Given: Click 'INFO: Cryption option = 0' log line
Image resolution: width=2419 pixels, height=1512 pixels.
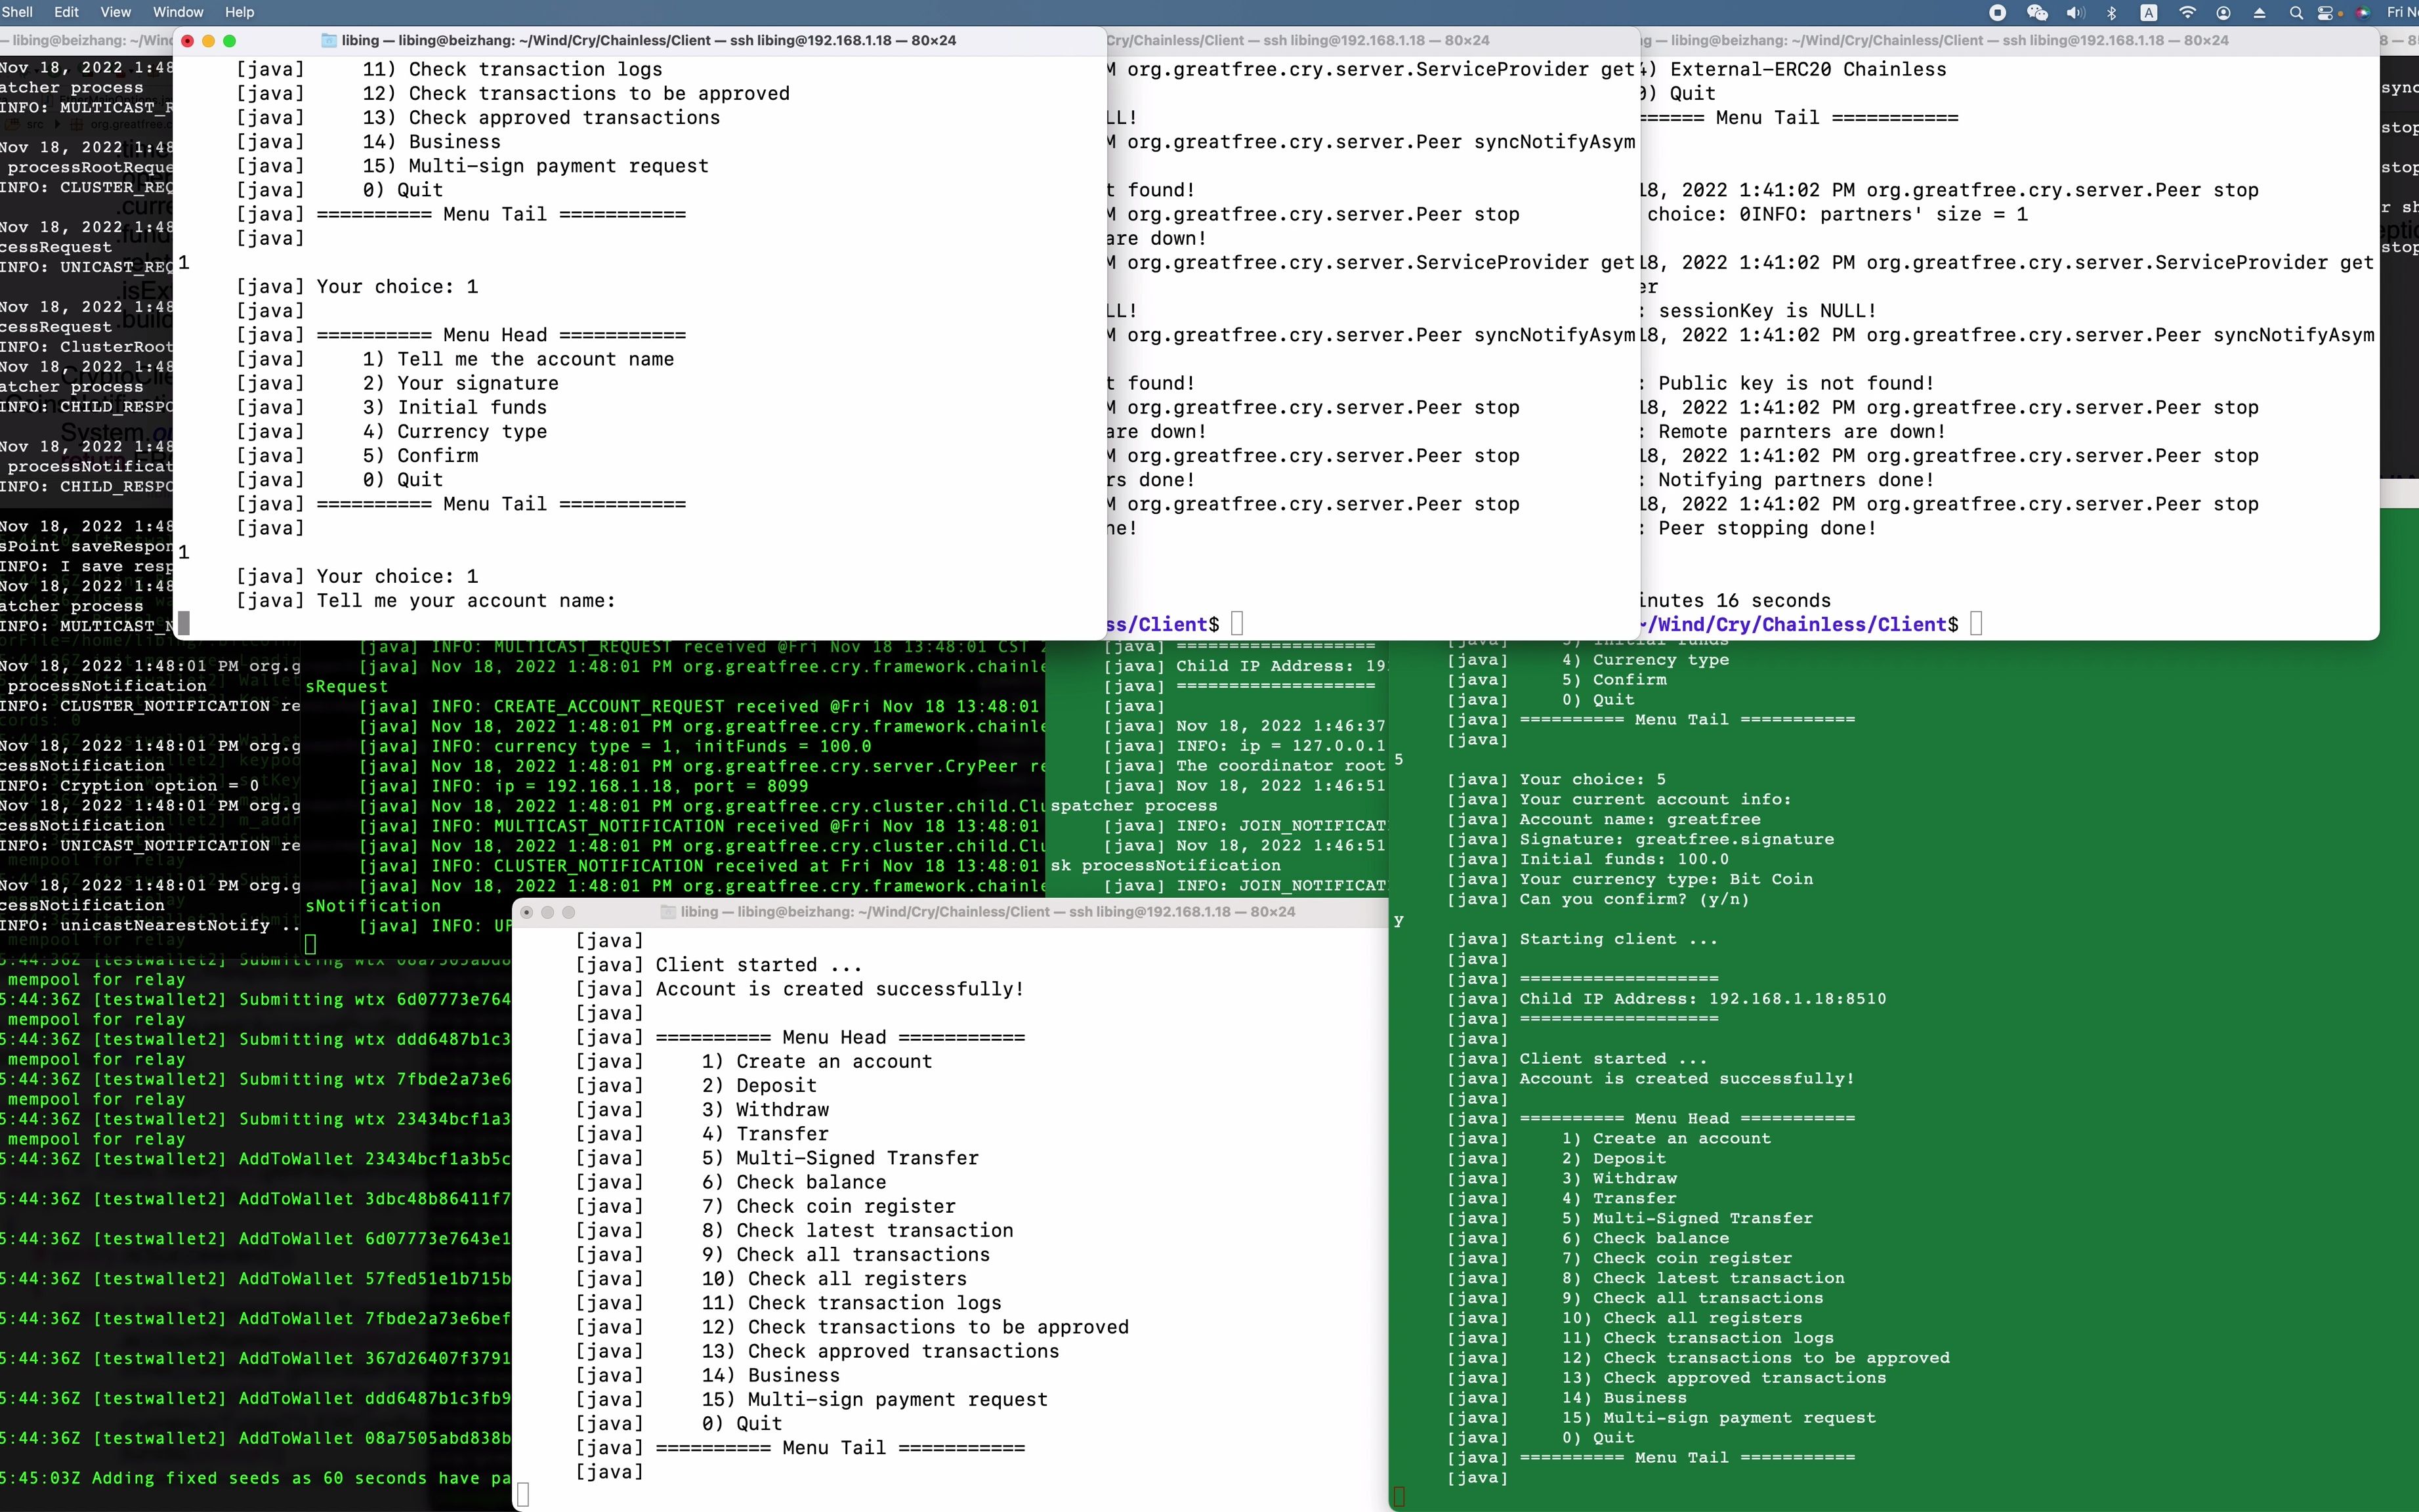Looking at the screenshot, I should pos(129,785).
